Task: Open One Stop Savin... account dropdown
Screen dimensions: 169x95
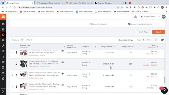Action: coord(150,17)
